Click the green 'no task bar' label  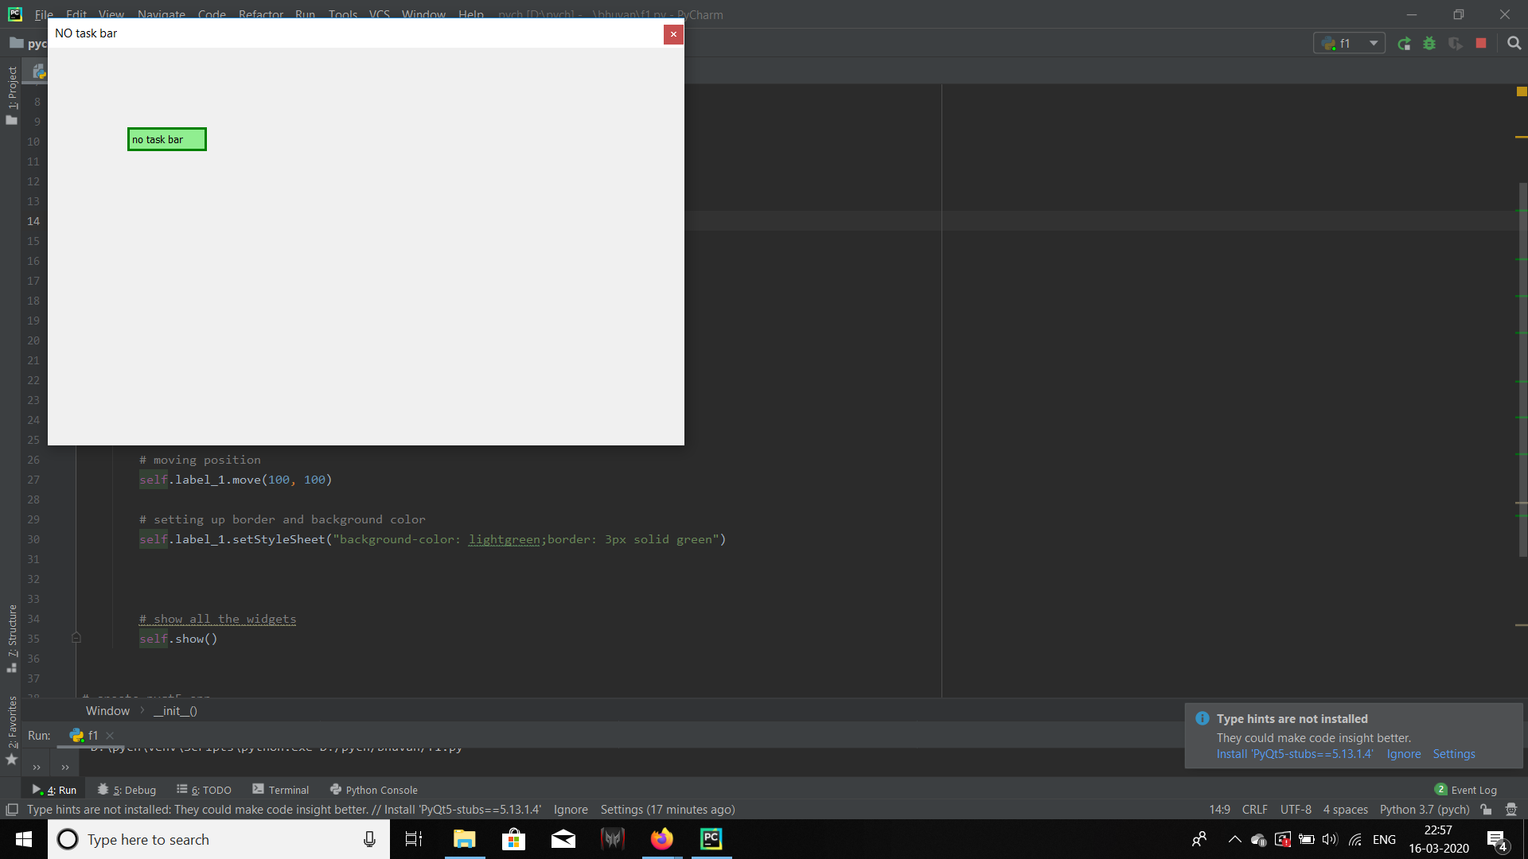tap(166, 139)
